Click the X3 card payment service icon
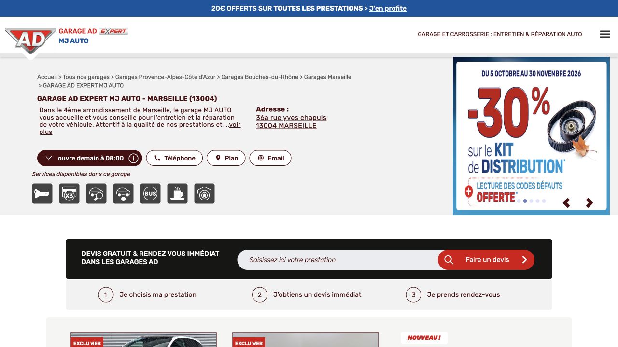618x347 pixels. point(70,194)
